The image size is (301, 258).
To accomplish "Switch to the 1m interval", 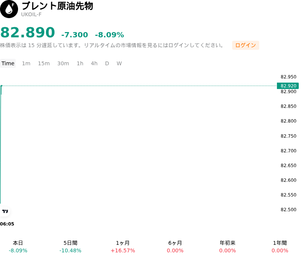I will click(x=26, y=63).
